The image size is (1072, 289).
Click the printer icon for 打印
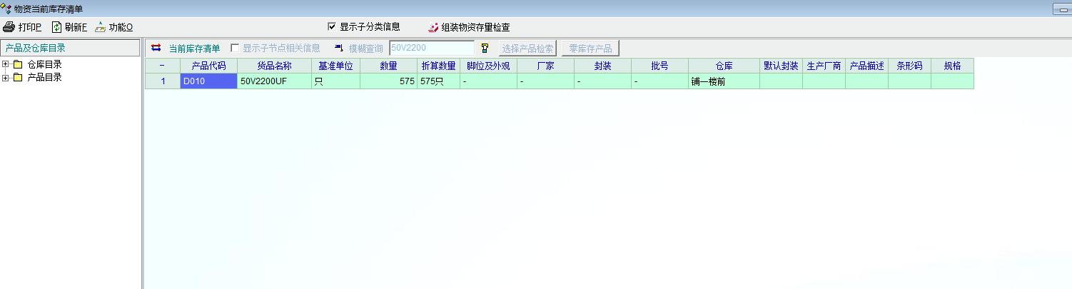click(9, 27)
